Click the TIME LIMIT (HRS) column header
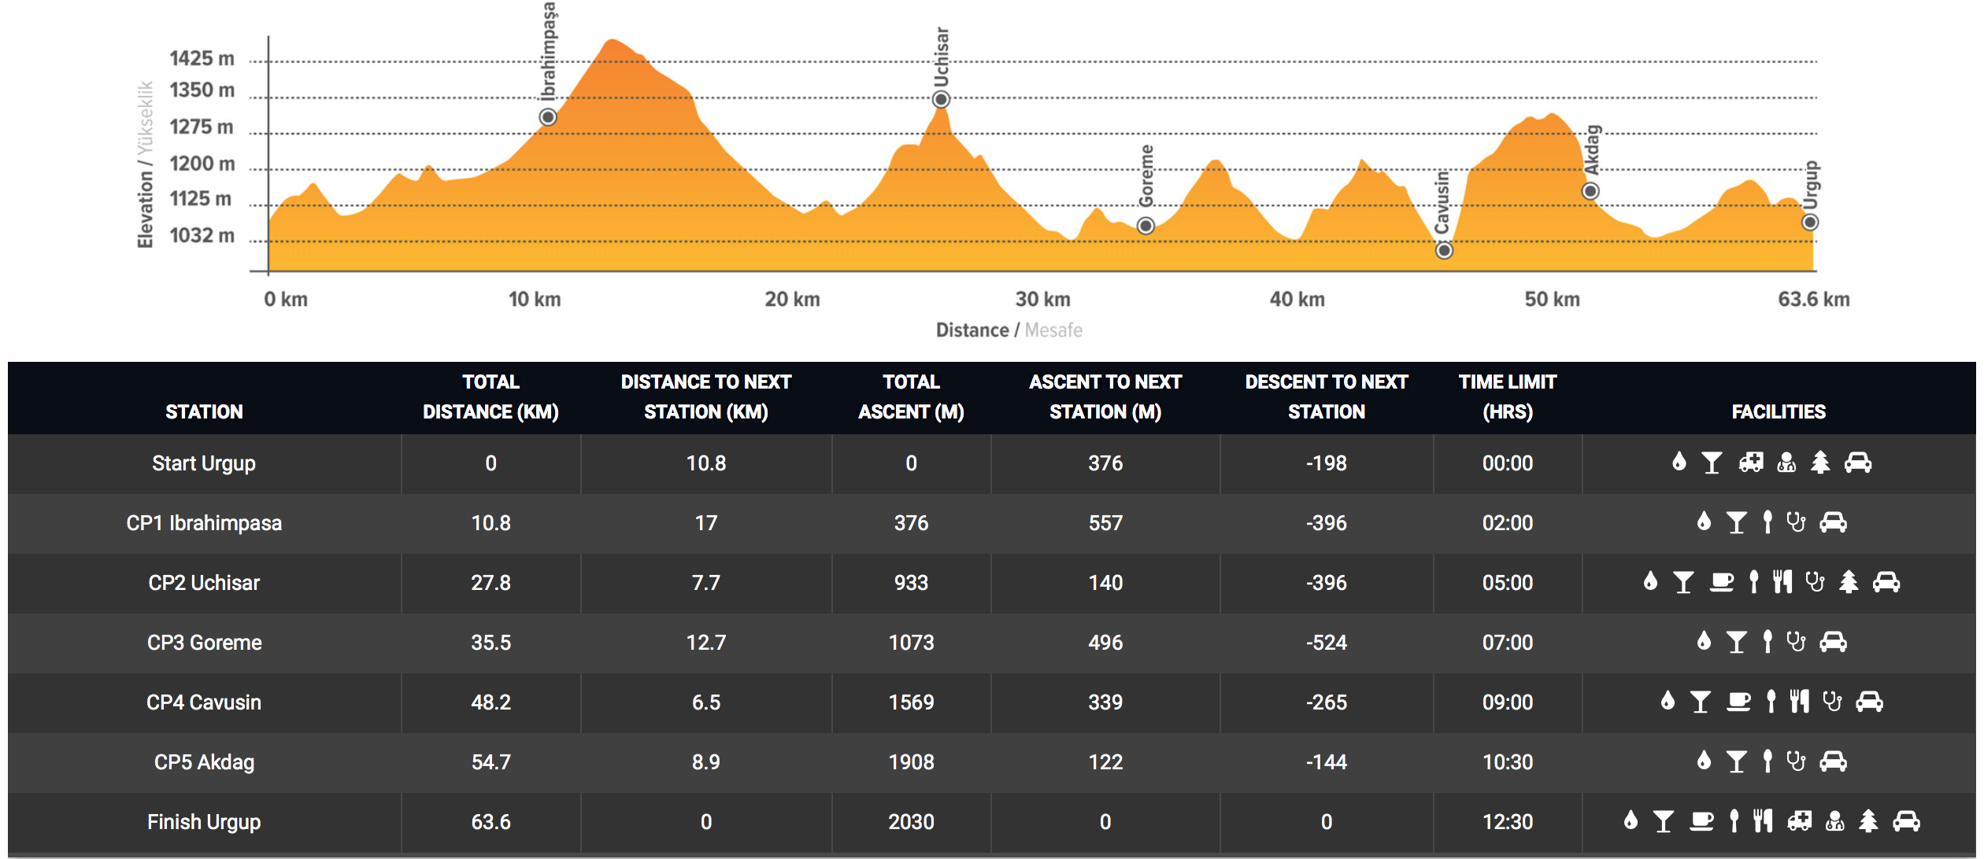The width and height of the screenshot is (1984, 859). click(1507, 396)
